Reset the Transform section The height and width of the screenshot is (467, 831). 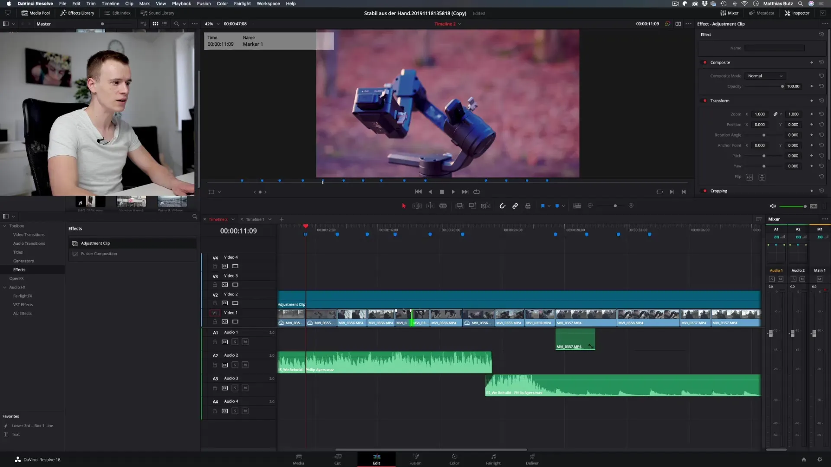[821, 101]
